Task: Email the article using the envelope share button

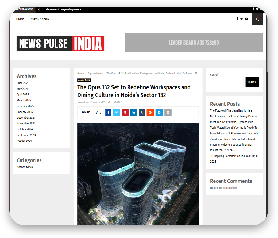Action: coord(168,113)
